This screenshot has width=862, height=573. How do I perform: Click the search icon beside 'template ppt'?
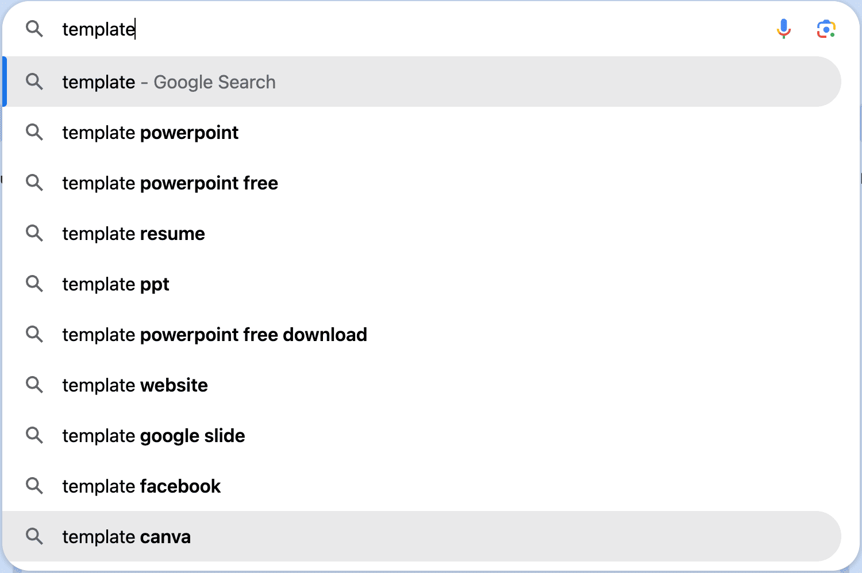[34, 284]
